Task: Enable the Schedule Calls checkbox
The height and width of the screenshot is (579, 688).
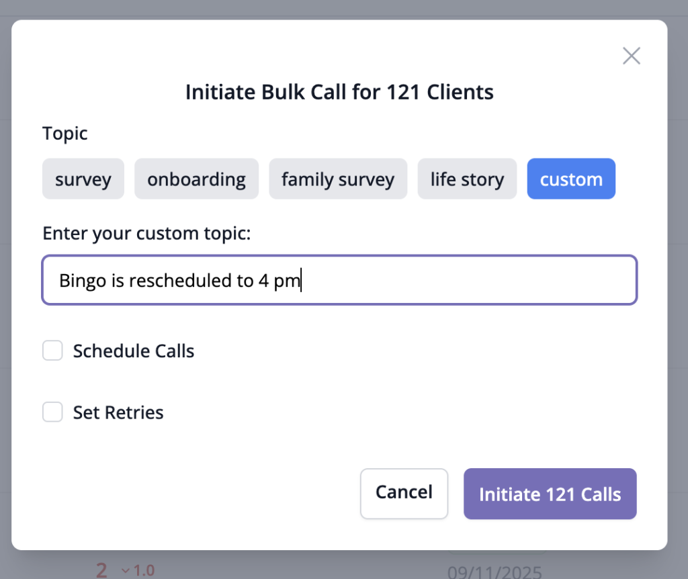Action: [53, 351]
